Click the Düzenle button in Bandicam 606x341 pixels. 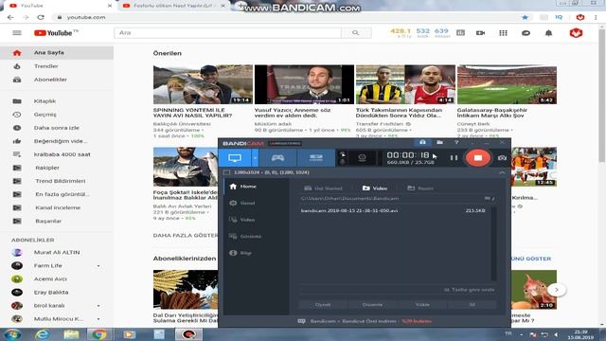[x=372, y=305]
